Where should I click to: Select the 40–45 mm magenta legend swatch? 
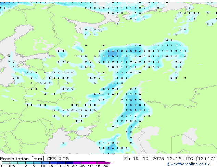click(93, 163)
